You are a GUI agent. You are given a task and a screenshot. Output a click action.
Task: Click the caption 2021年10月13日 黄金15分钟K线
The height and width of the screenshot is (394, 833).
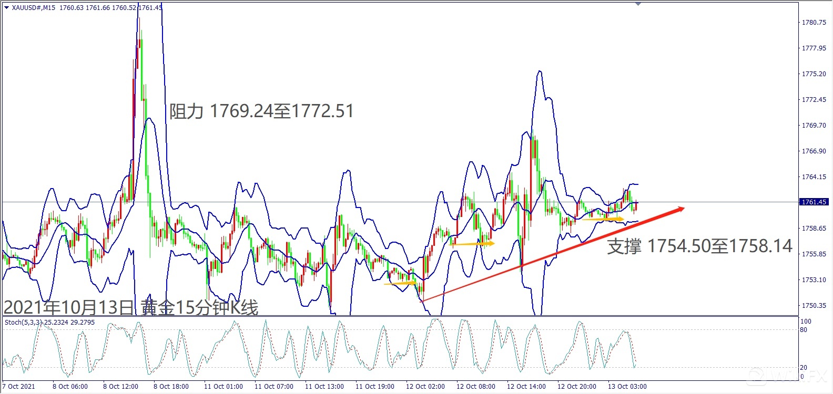click(131, 307)
